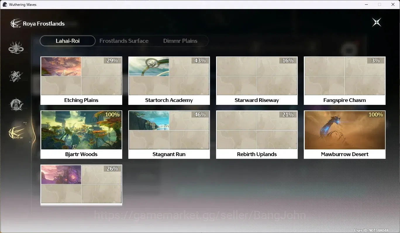Screen dimensions: 400x233
Task: Close the exploration panel with the X-shaped star icon
Action: (x=377, y=22)
